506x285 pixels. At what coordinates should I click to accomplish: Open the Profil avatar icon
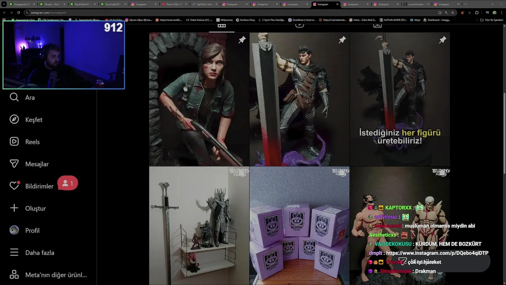point(14,230)
